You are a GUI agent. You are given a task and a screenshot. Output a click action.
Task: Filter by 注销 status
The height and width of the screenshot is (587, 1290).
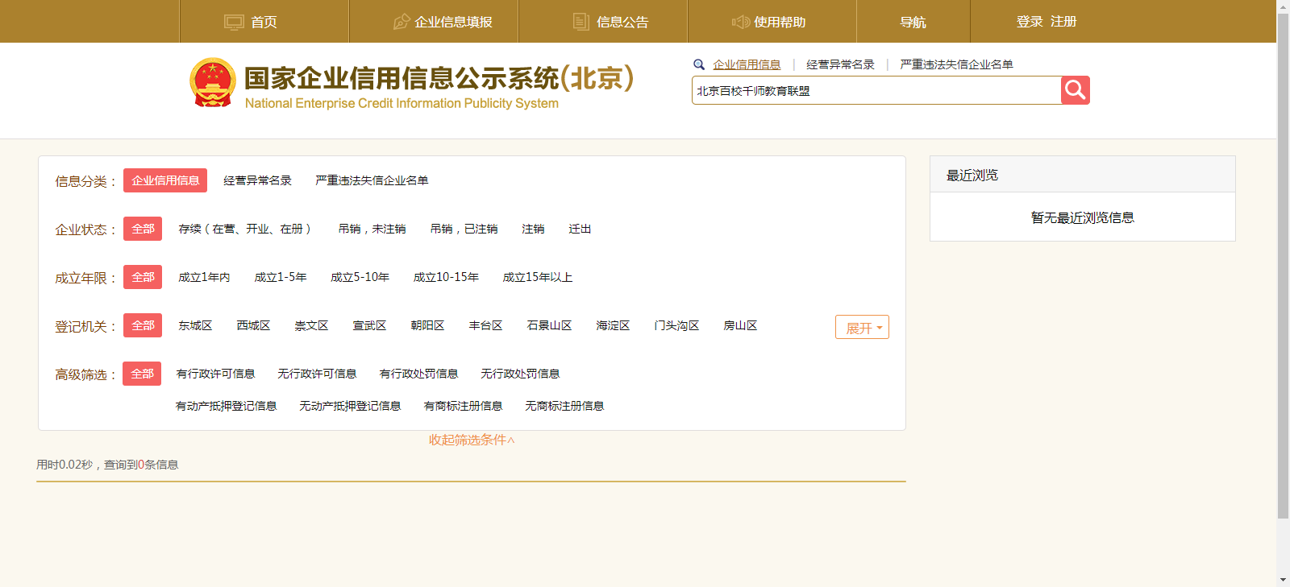533,229
